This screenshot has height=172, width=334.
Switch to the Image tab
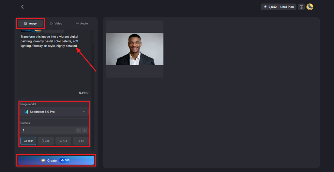pyautogui.click(x=30, y=23)
